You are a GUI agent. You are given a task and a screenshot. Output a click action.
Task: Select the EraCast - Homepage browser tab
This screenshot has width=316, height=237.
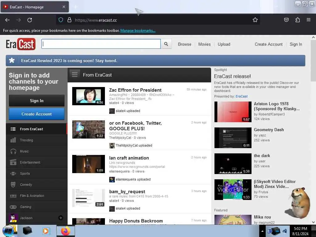[35, 7]
